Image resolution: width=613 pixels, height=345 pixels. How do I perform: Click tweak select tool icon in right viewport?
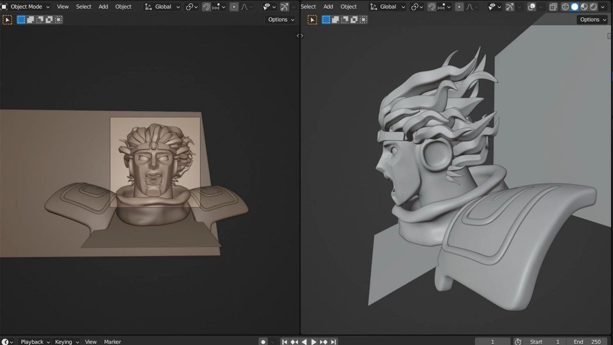point(312,19)
